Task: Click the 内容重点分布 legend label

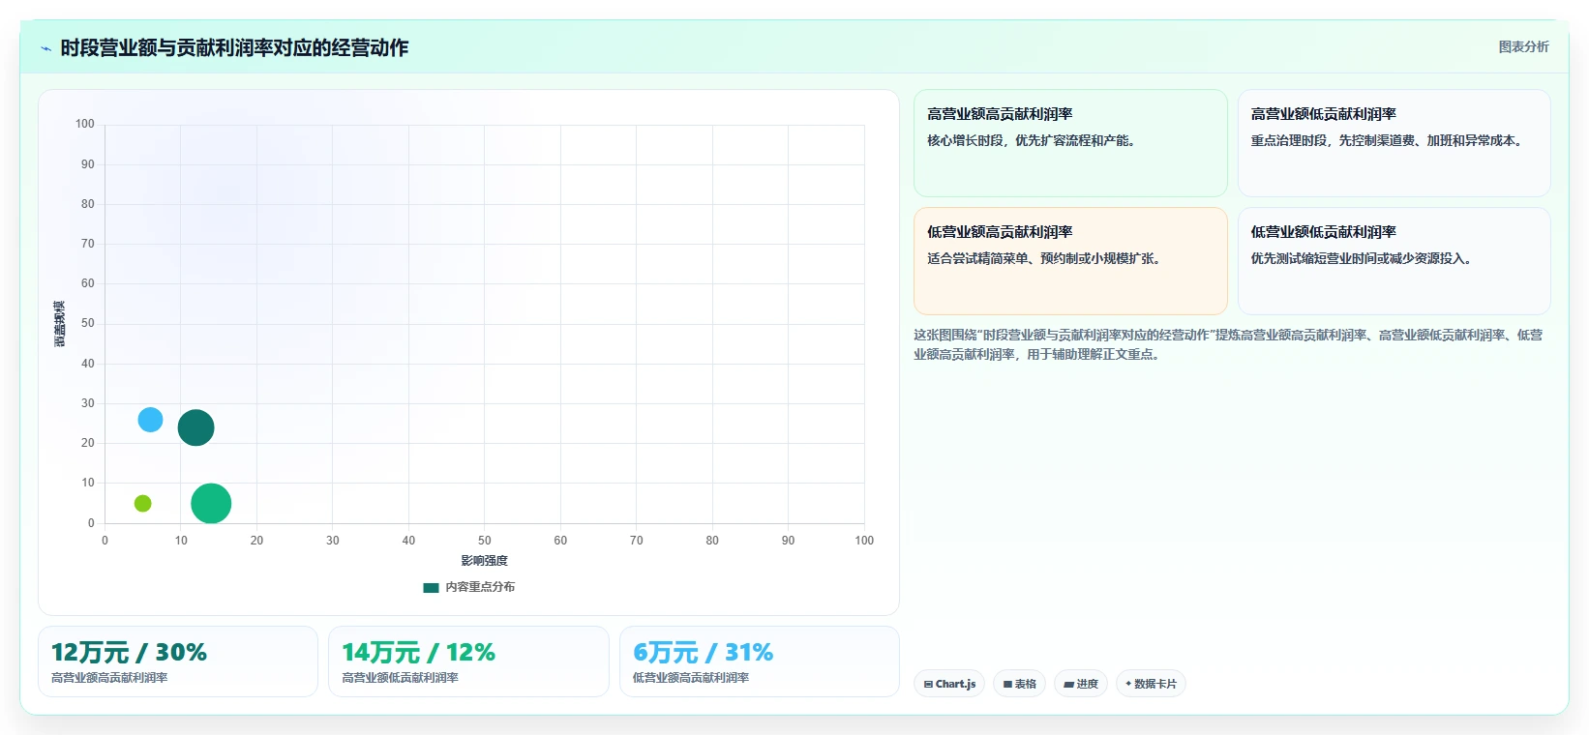Action: tap(480, 587)
